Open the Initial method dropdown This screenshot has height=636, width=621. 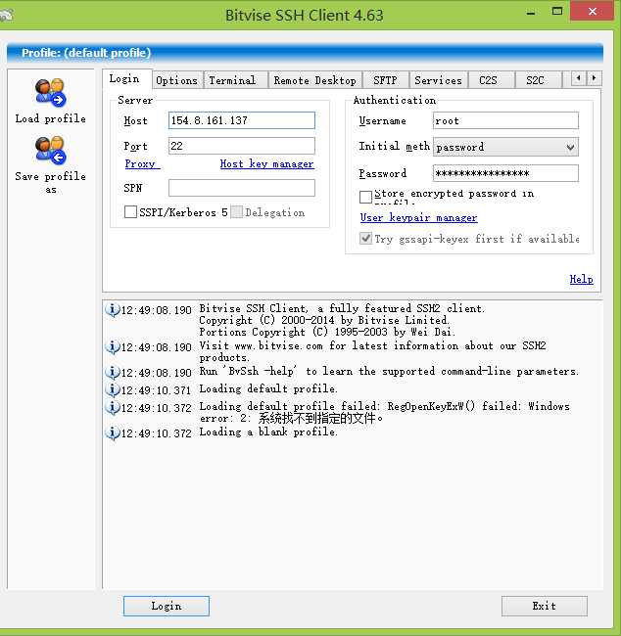[505, 147]
